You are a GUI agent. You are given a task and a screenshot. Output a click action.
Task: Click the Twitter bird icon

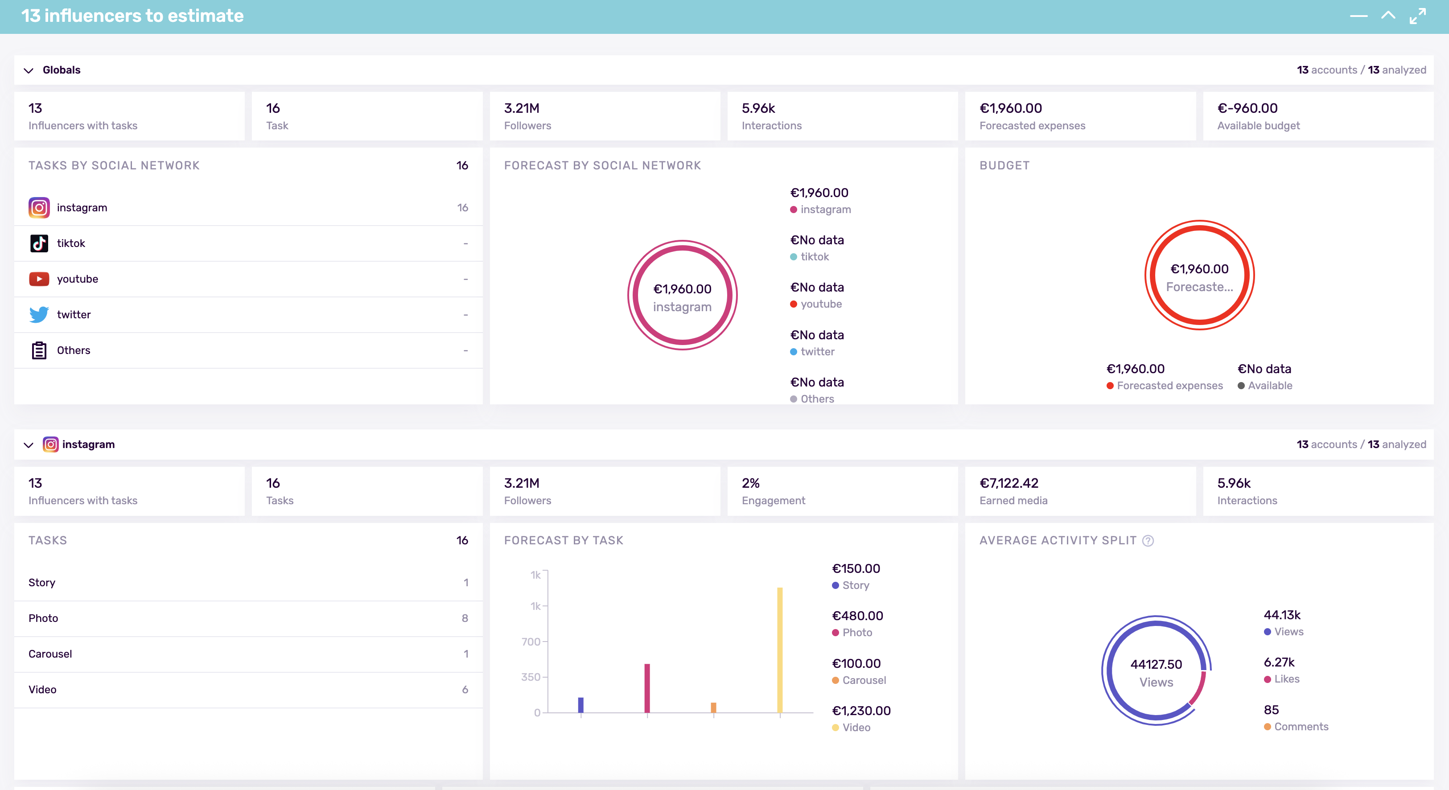[39, 314]
